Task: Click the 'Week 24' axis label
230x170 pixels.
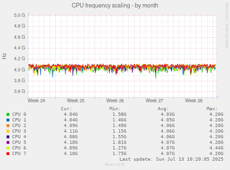Action: click(x=37, y=101)
